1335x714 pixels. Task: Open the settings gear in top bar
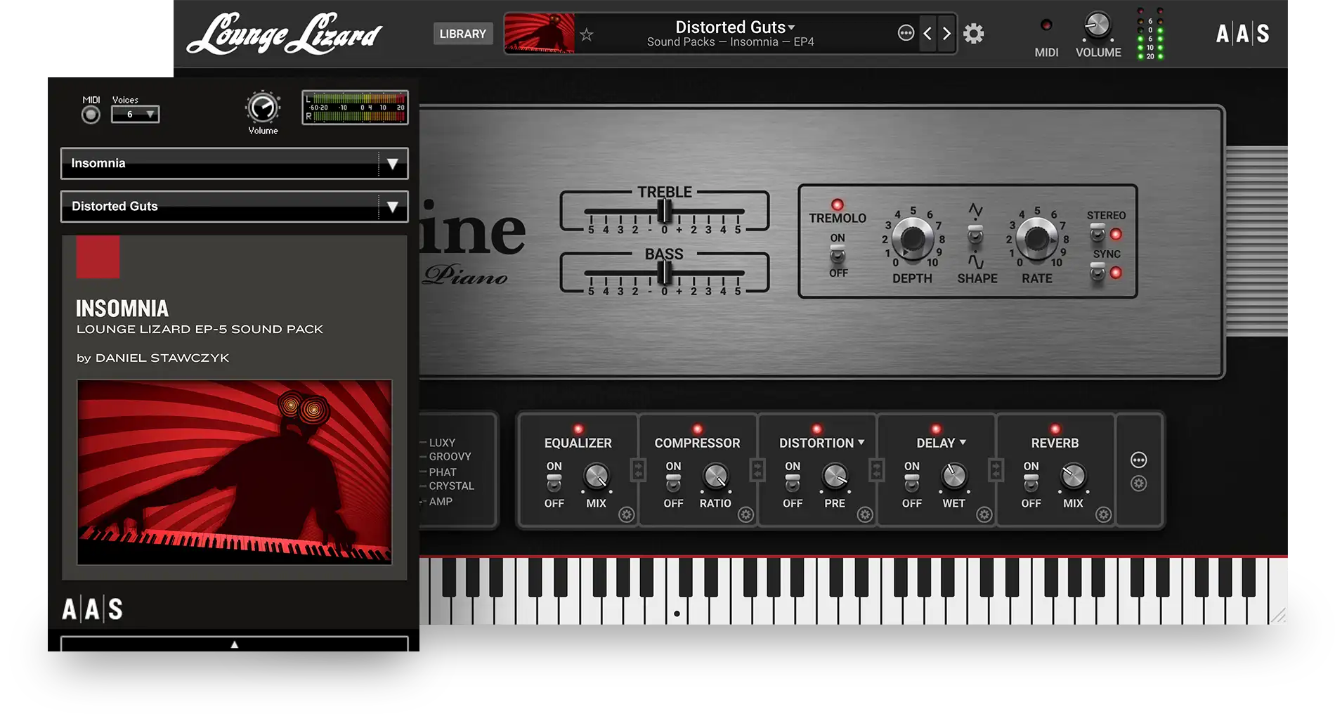[973, 34]
